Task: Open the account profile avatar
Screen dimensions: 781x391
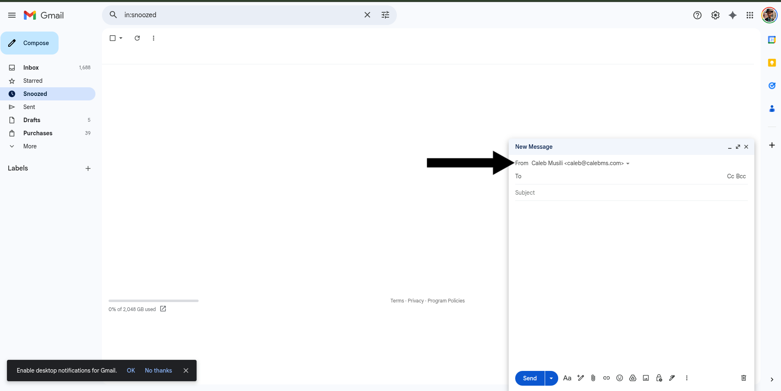Action: tap(770, 15)
